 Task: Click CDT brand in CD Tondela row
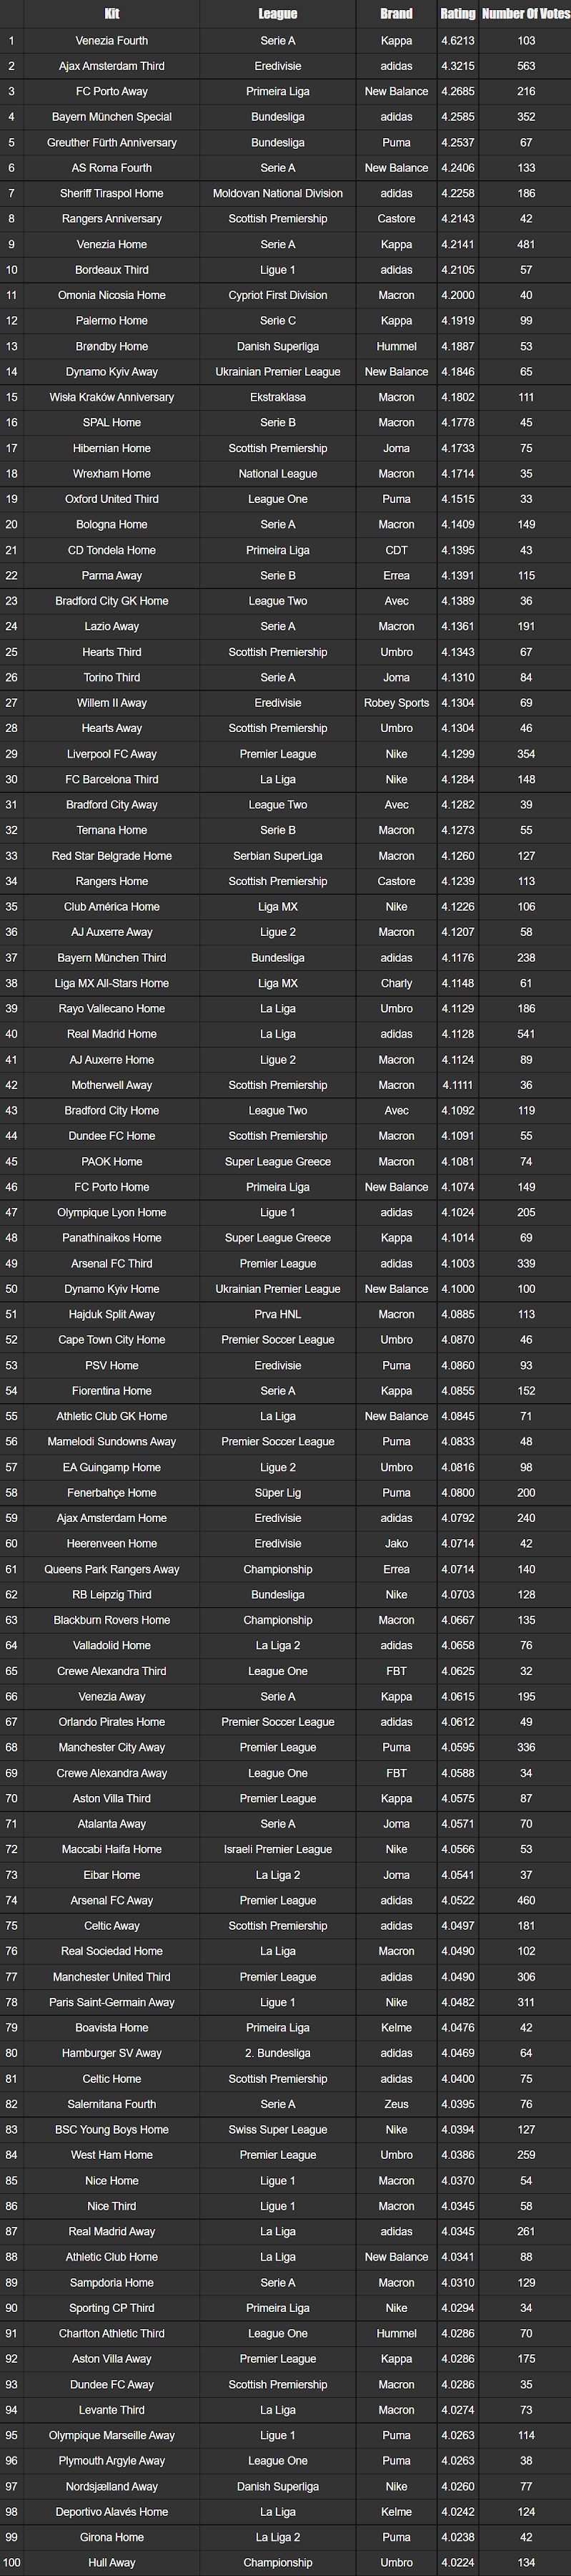coord(397,550)
